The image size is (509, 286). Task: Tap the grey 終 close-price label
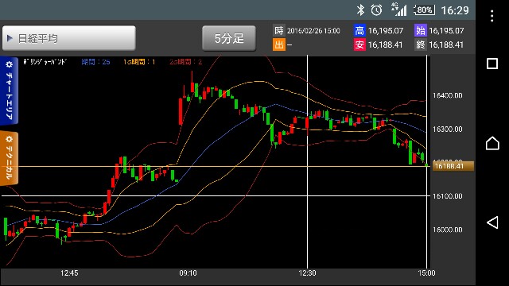pos(421,44)
